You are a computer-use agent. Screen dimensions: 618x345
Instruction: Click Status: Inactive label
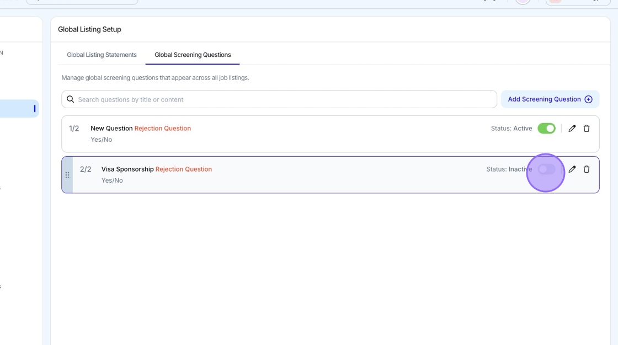(x=509, y=169)
